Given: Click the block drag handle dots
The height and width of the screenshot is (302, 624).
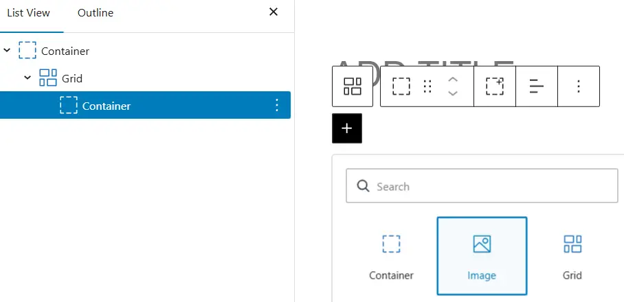Looking at the screenshot, I should point(427,86).
